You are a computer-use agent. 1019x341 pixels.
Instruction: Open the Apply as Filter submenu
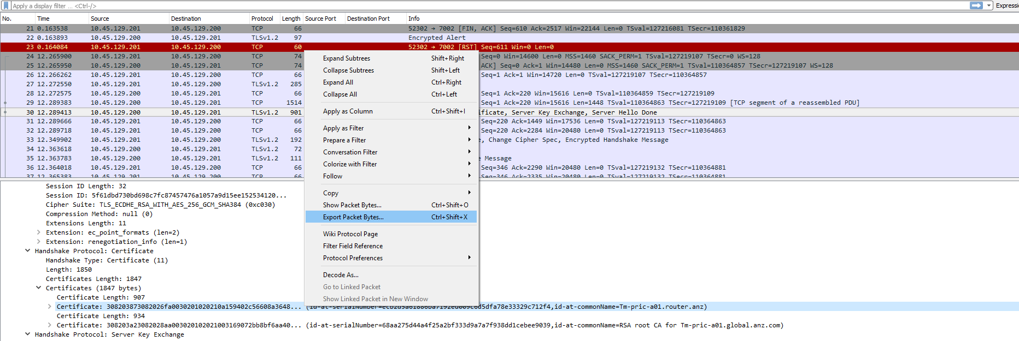tap(343, 128)
